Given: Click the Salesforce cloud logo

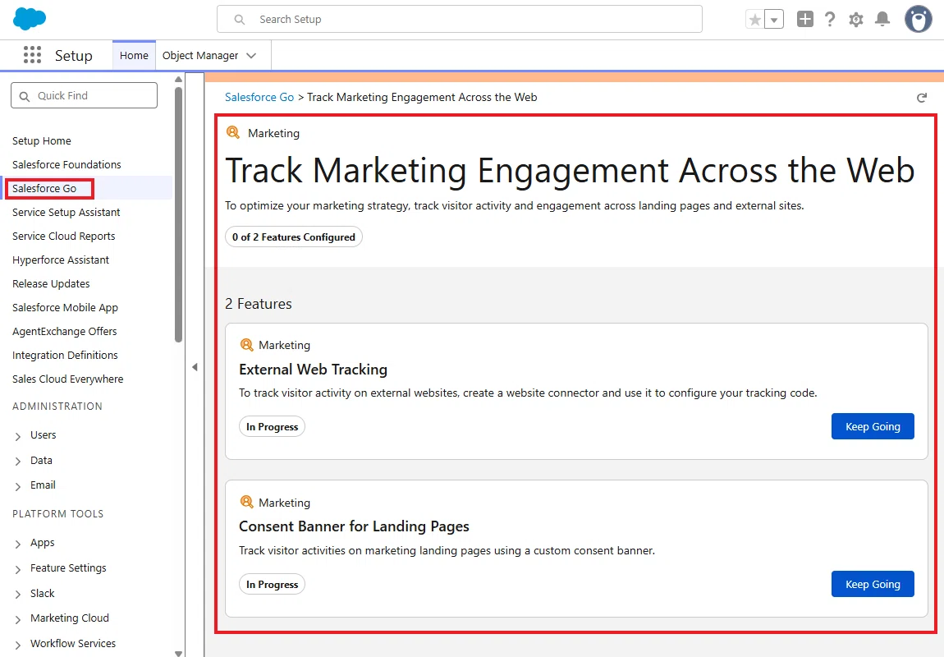Looking at the screenshot, I should [x=30, y=19].
